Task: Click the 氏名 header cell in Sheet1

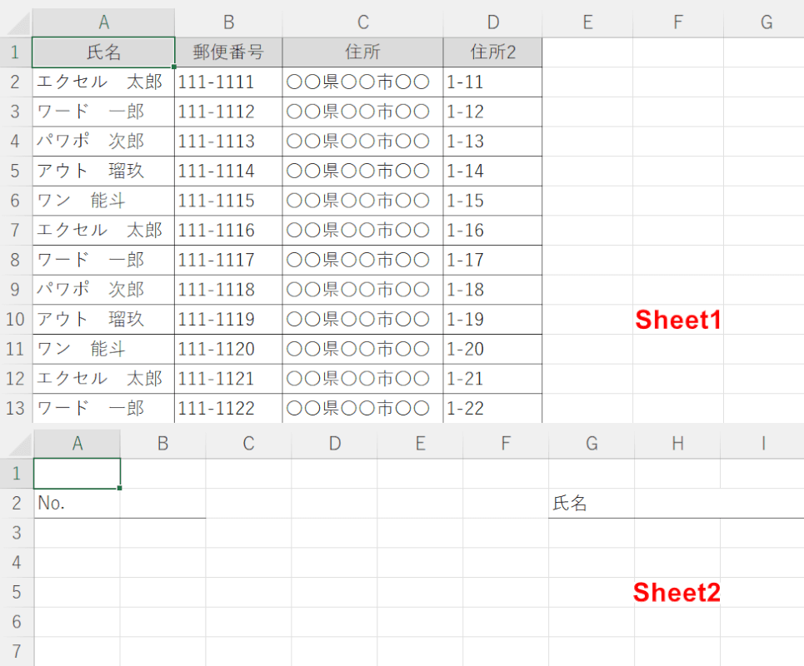Action: click(x=103, y=52)
